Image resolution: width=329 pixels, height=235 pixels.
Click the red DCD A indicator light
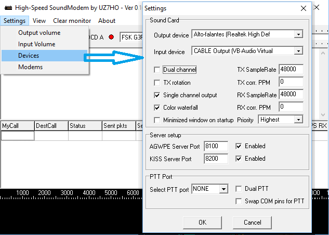click(111, 37)
